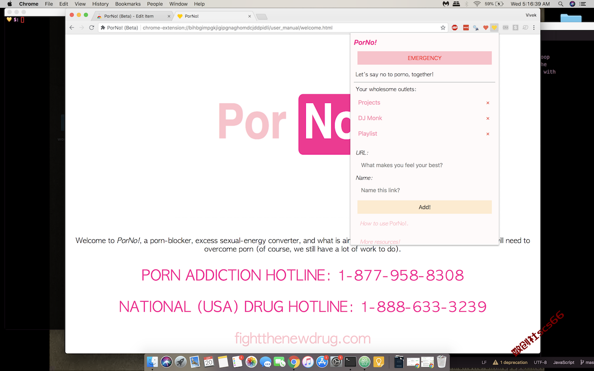This screenshot has width=594, height=371.
Task: Click the URL input field
Action: click(x=425, y=165)
